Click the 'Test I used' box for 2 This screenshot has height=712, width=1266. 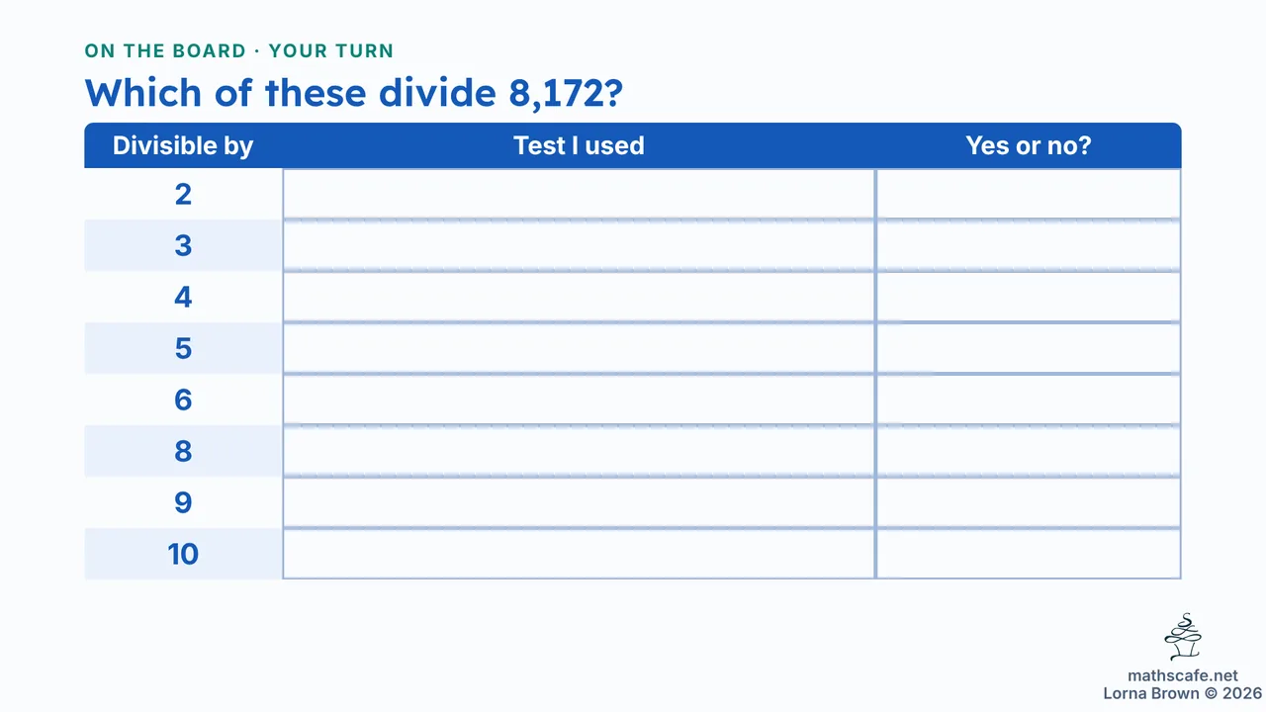pyautogui.click(x=579, y=194)
